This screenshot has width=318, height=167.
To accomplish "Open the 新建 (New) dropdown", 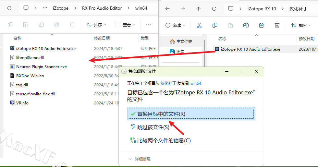I will point(175,25).
